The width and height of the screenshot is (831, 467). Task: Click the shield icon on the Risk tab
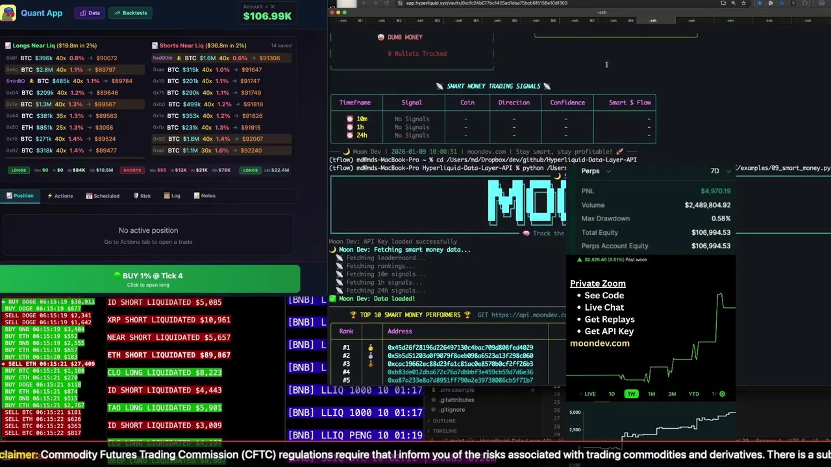point(136,196)
